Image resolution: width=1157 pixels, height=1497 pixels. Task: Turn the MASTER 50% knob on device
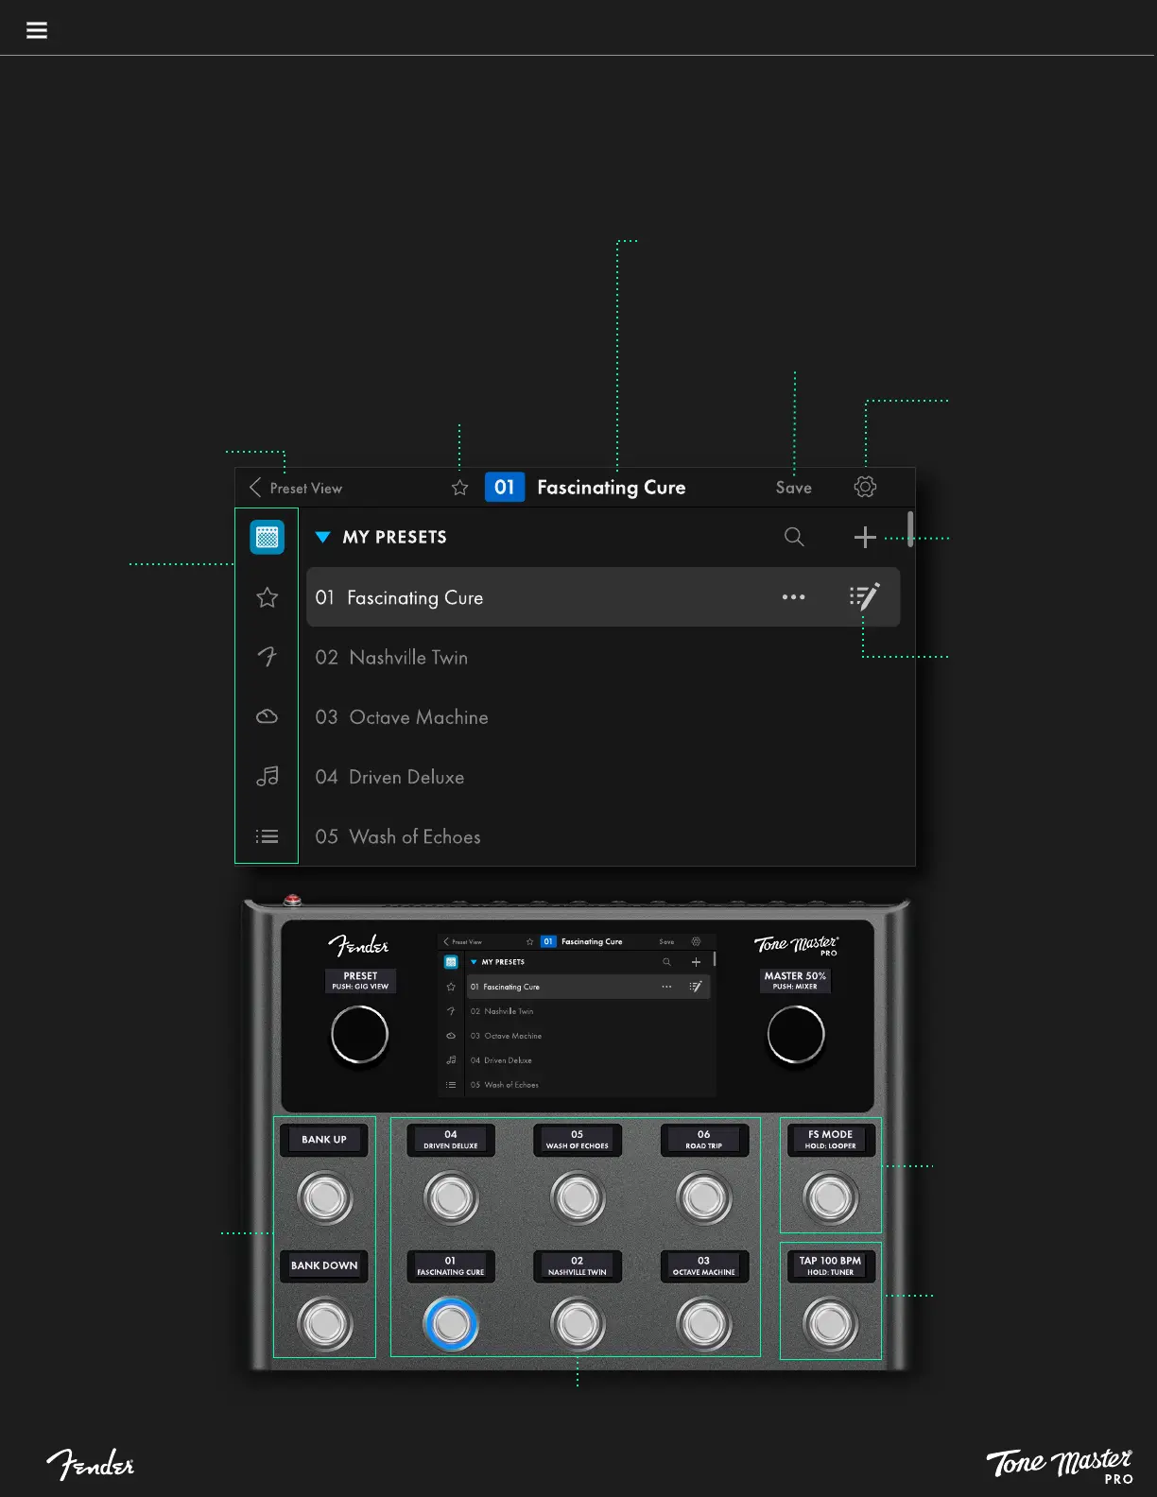[796, 1034]
